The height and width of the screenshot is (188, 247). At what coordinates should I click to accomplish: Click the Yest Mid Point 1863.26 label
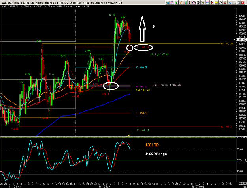click(168, 85)
